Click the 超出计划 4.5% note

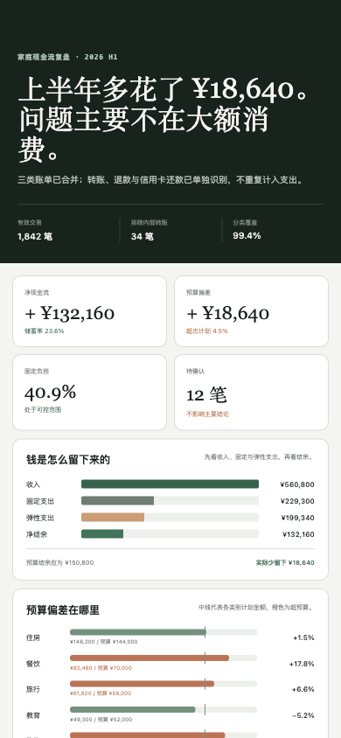pos(207,331)
